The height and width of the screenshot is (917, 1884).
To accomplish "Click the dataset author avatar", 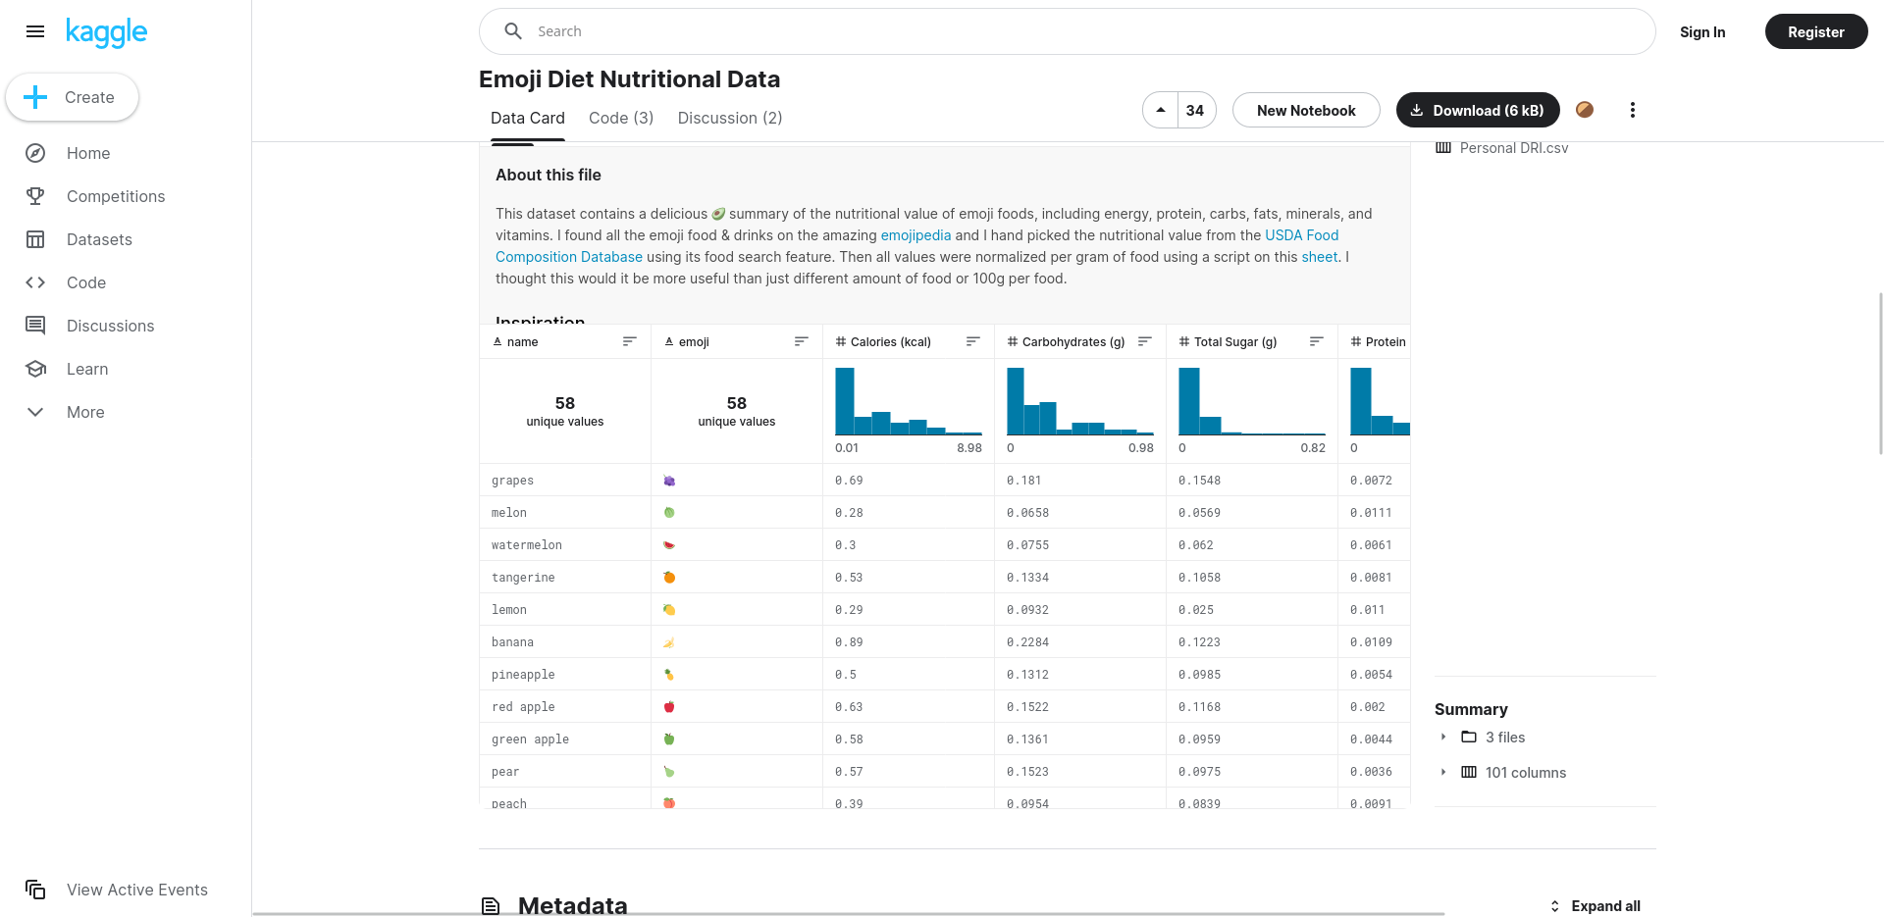I will pos(1585,110).
